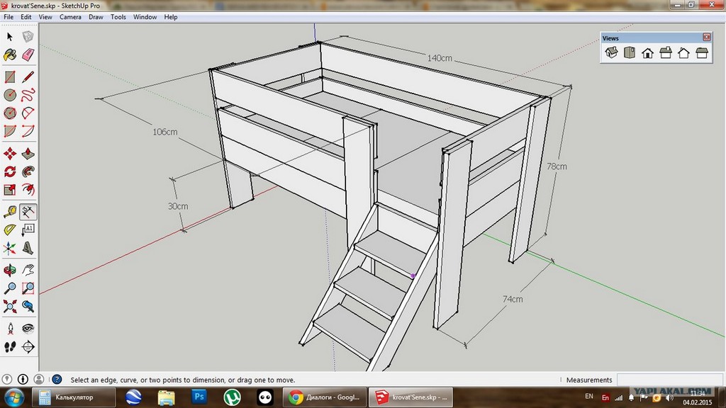Open the Window menu
The height and width of the screenshot is (408, 726).
[x=145, y=17]
